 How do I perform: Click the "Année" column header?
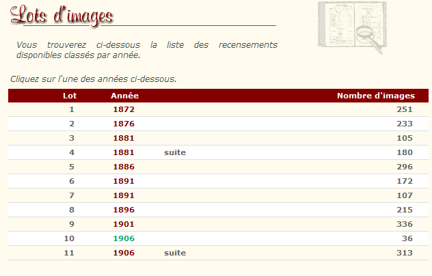point(124,96)
